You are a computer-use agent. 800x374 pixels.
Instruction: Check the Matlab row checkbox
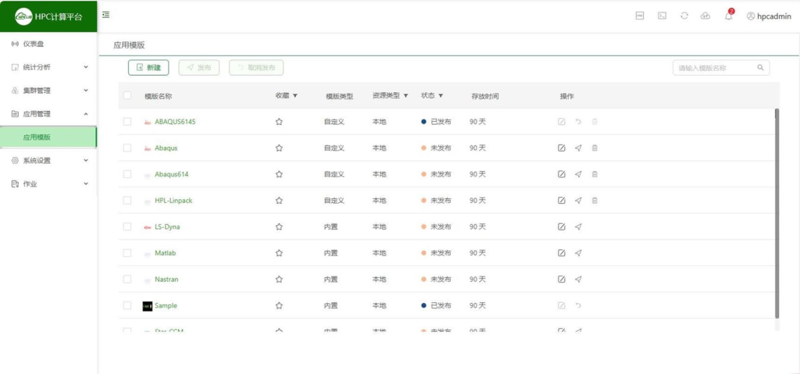(x=127, y=253)
